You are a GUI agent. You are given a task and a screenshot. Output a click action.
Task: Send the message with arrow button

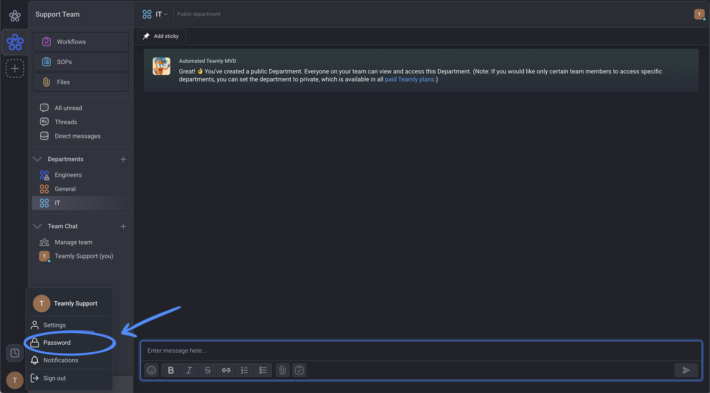click(x=686, y=370)
